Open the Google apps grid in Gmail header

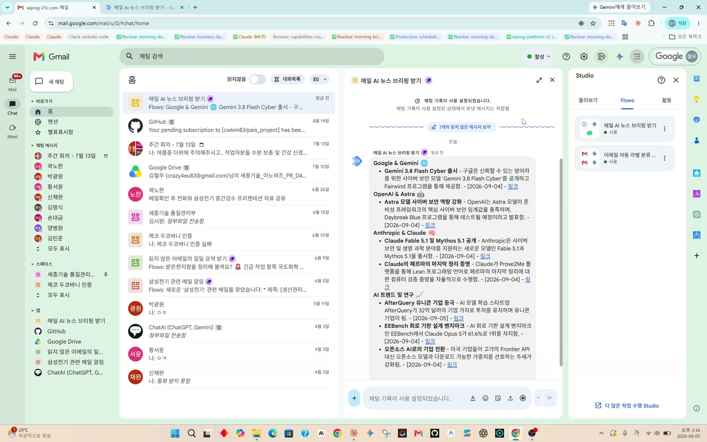point(637,57)
